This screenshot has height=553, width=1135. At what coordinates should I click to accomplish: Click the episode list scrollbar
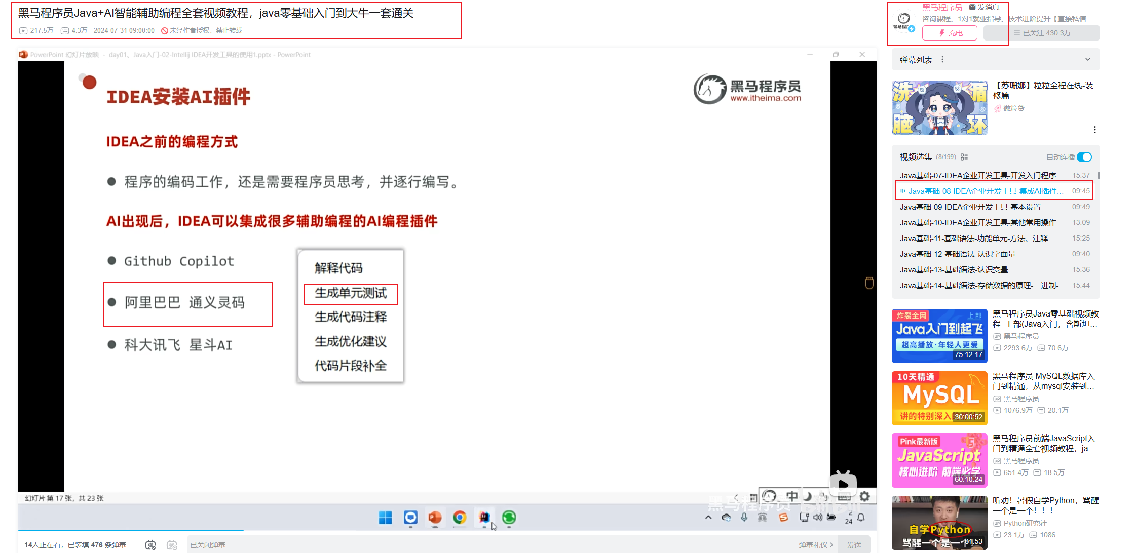pos(1099,176)
